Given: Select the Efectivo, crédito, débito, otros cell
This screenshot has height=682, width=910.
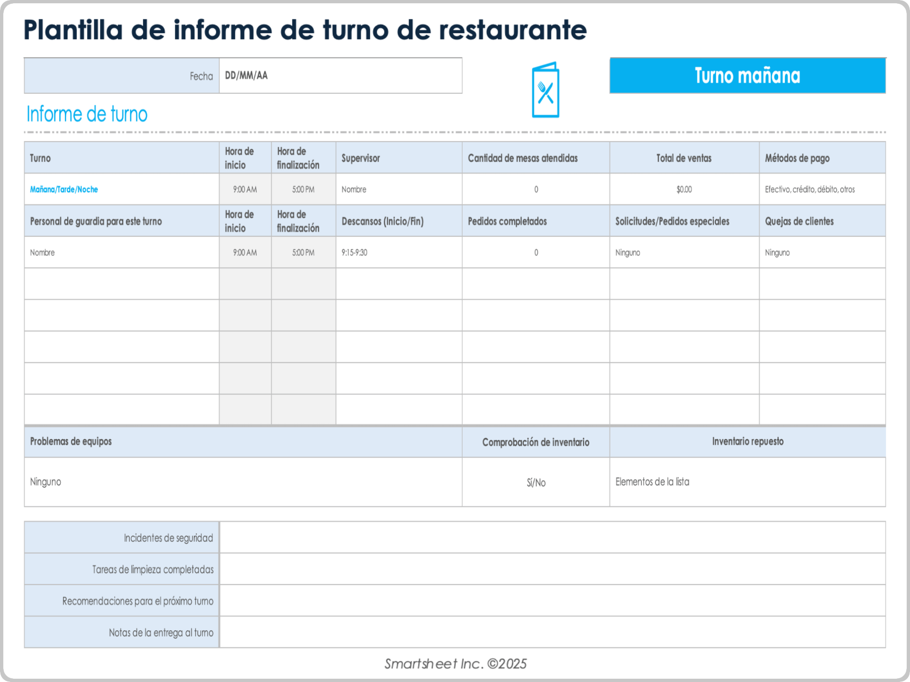Looking at the screenshot, I should tap(822, 189).
